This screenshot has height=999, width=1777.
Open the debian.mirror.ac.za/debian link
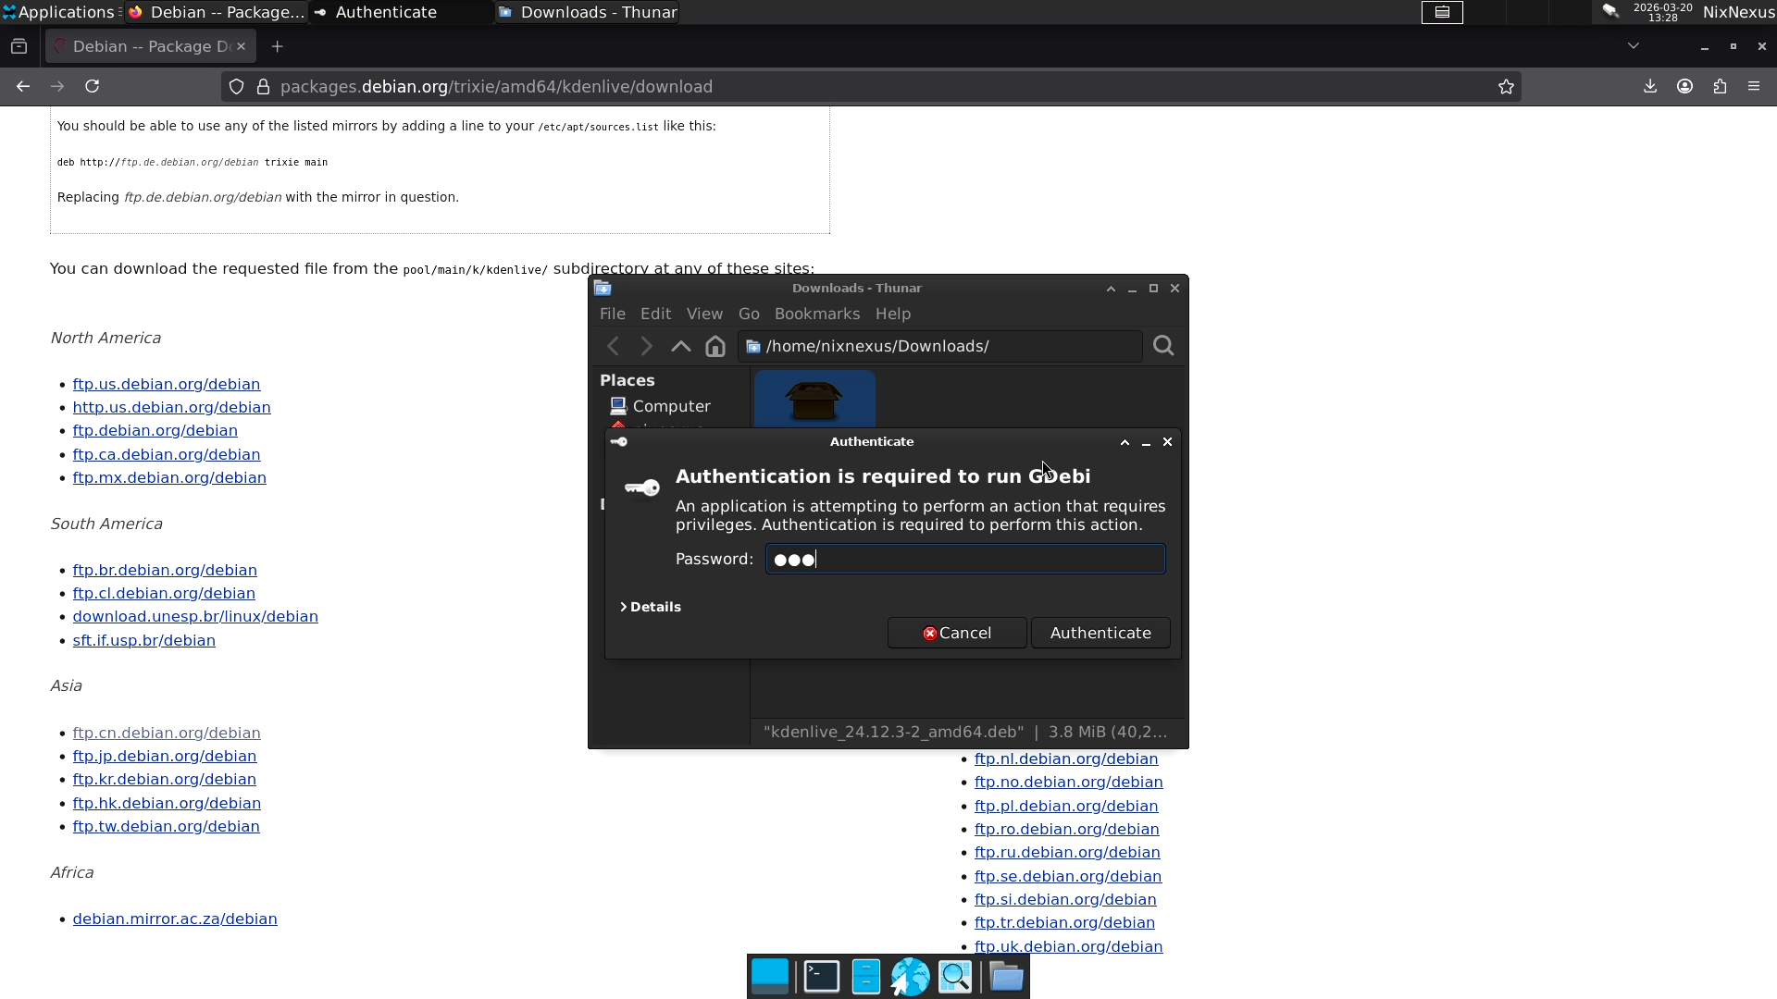point(175,919)
